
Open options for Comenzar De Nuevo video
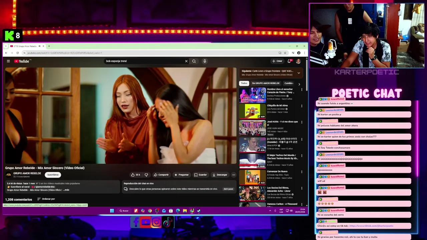click(302, 172)
